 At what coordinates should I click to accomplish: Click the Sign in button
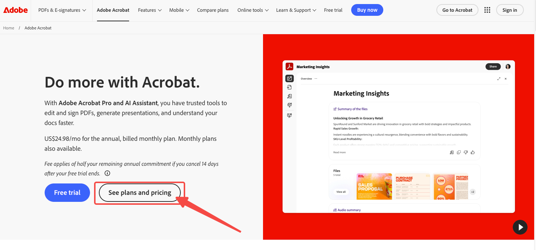click(x=510, y=10)
